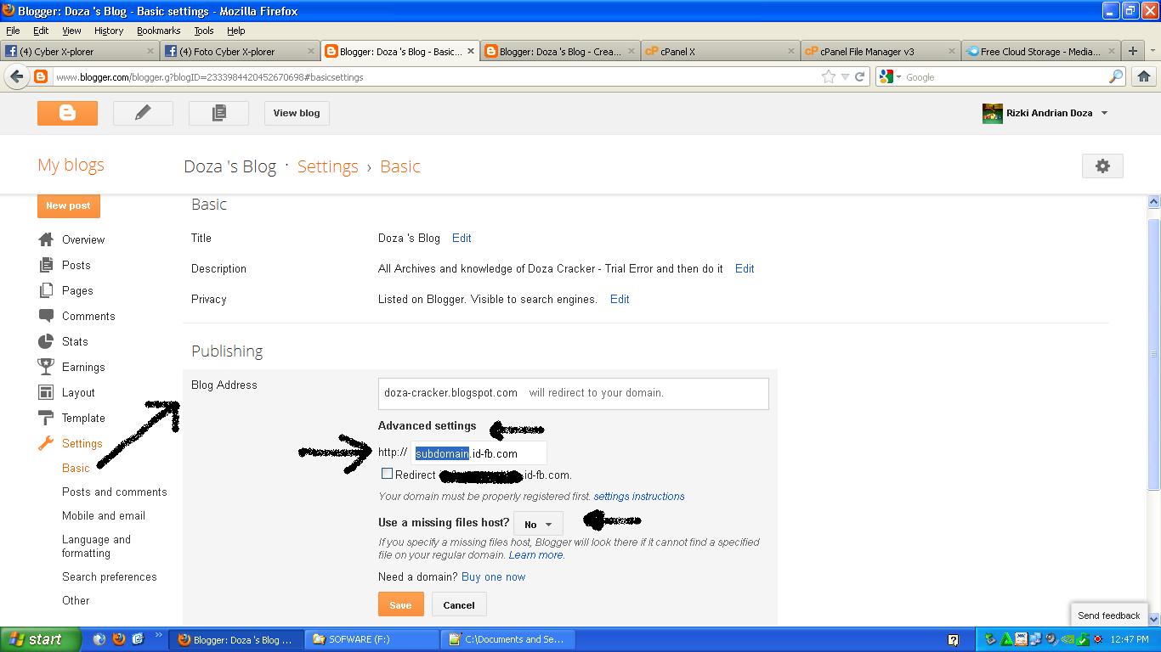The image size is (1161, 652).
Task: Click the Rizki Andrian Doza profile picture
Action: (992, 113)
